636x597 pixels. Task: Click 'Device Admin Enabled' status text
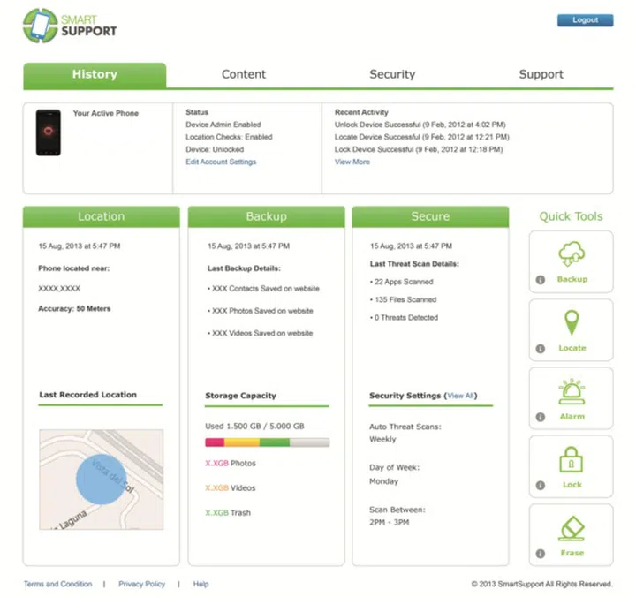pos(223,125)
